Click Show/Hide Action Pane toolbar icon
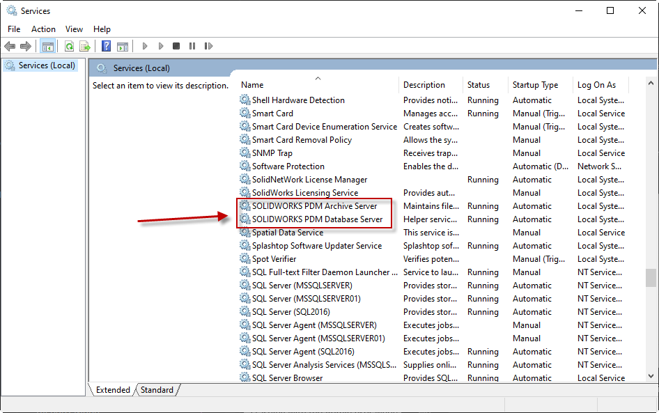659x413 pixels. (x=123, y=46)
